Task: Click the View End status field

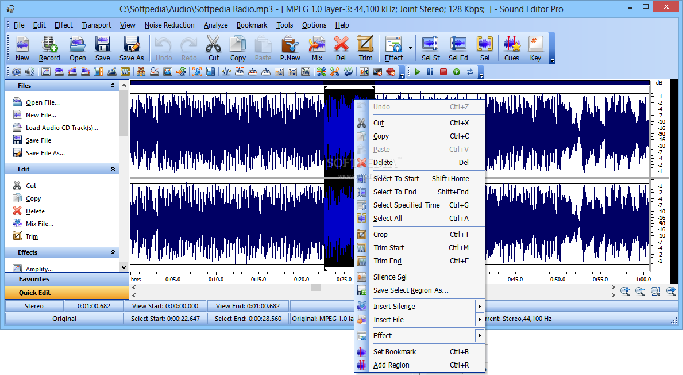Action: tap(248, 306)
